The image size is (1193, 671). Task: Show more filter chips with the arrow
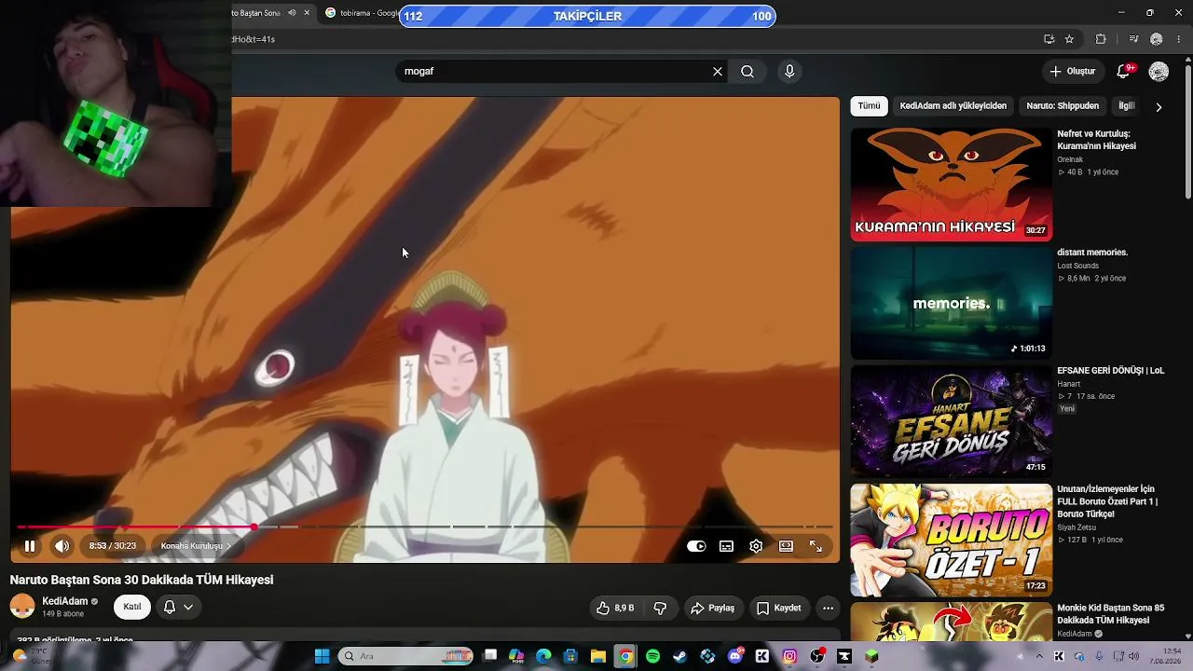(1159, 106)
